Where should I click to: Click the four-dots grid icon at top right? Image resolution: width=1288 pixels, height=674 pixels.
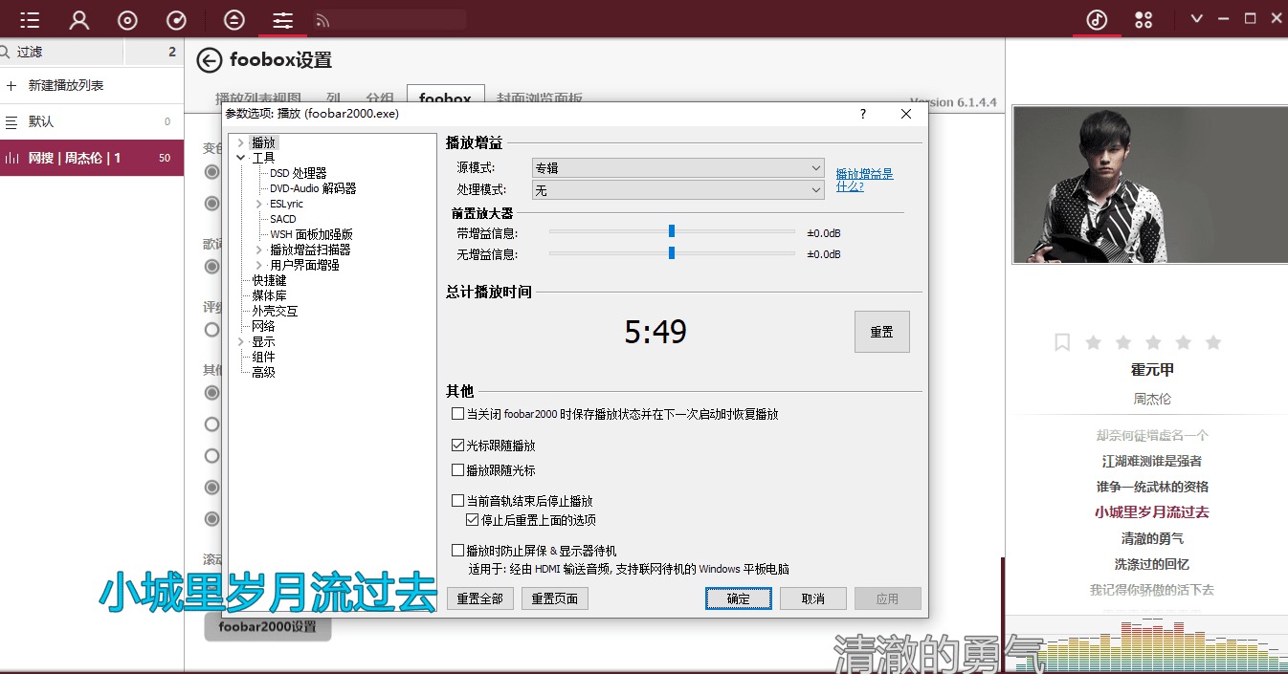pos(1143,19)
